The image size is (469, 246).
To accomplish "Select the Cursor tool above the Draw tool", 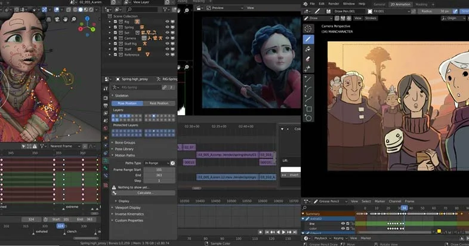I will point(308,29).
